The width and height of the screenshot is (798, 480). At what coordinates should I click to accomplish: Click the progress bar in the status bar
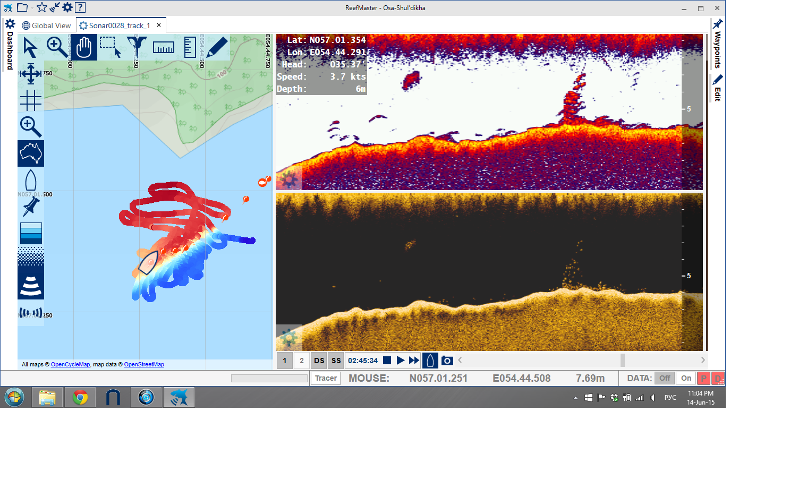(269, 378)
